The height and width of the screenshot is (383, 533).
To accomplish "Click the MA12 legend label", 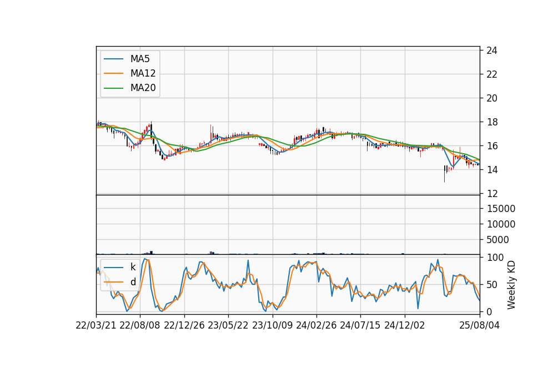I will (x=143, y=73).
